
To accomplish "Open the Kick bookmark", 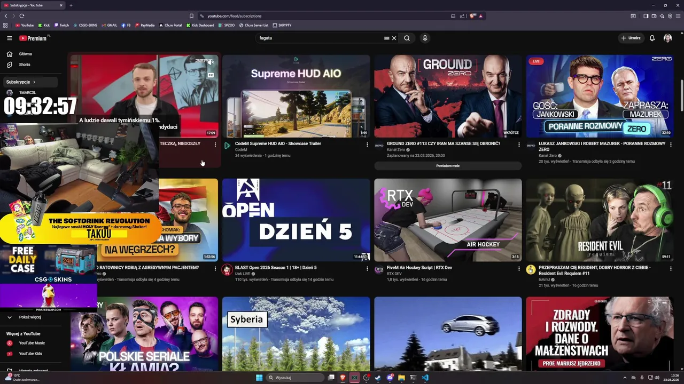I will point(44,25).
